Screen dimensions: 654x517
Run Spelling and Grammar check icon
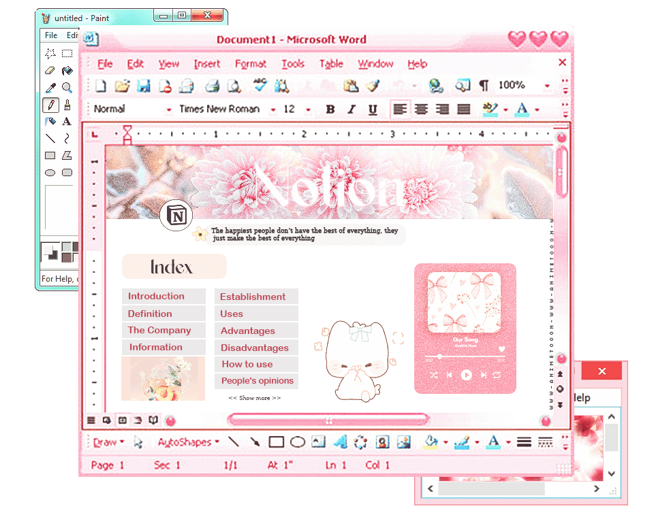click(260, 85)
